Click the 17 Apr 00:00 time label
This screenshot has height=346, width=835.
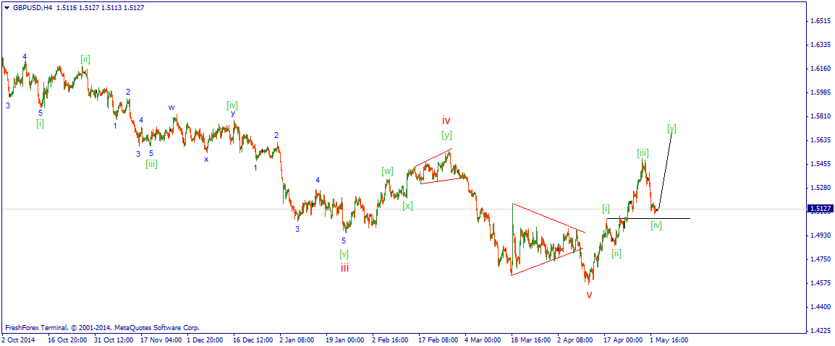pos(623,339)
